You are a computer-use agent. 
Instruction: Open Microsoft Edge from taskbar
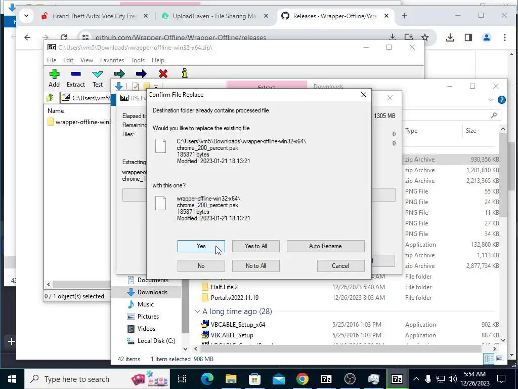pos(207,379)
